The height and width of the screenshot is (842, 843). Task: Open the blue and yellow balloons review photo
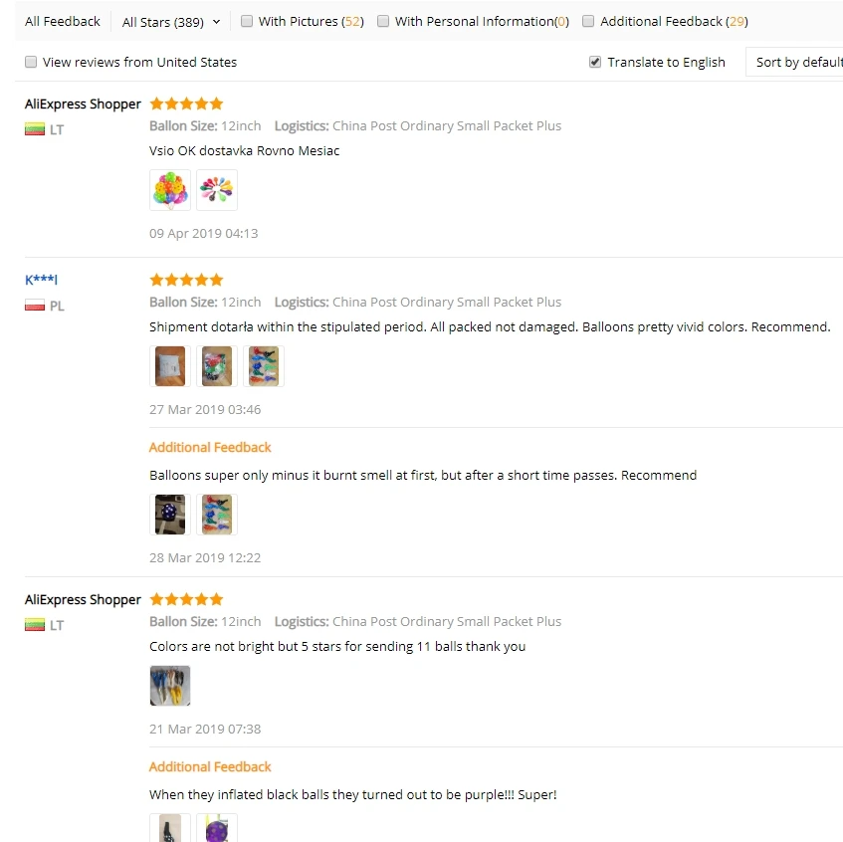(170, 686)
